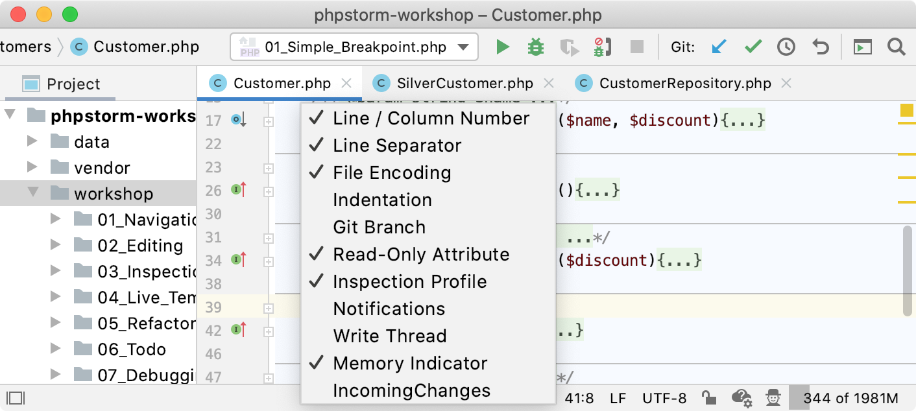The width and height of the screenshot is (916, 411).
Task: Open run configuration dropdown 01_Simple_Breakpoint.php
Action: coord(354,47)
